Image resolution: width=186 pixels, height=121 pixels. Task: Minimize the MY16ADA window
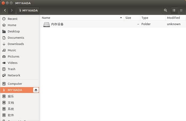point(7,3)
